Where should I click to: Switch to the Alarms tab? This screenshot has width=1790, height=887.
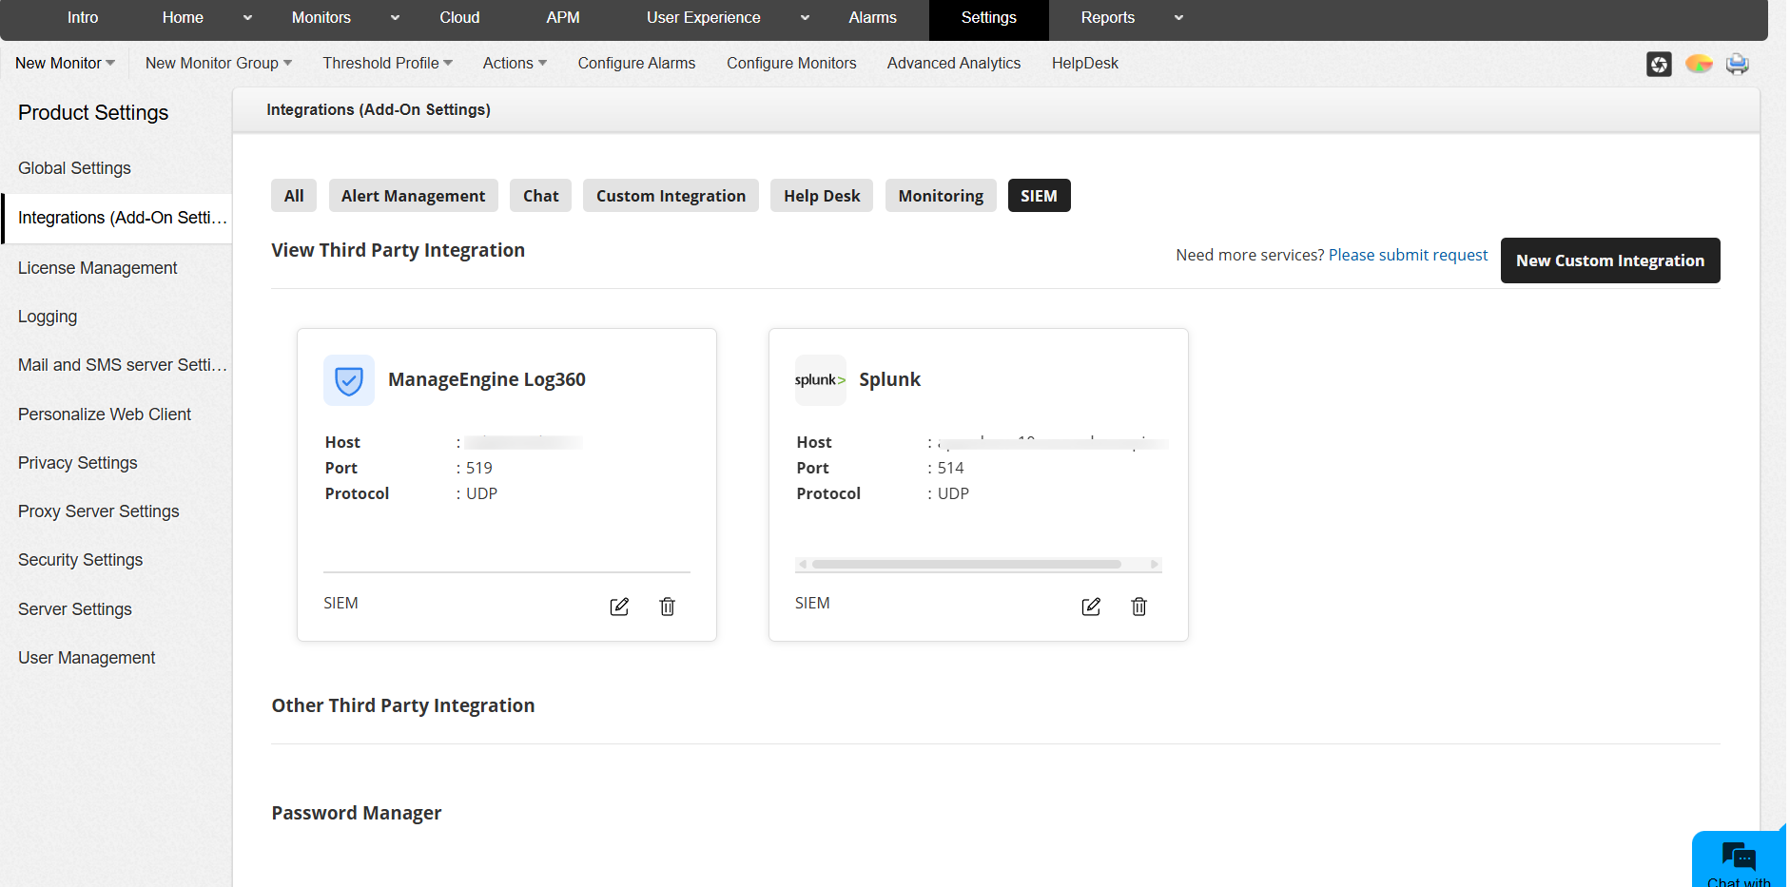tap(872, 17)
